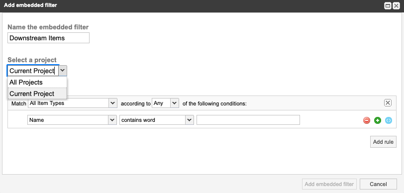Click the 'of the following conditions:' text
The height and width of the screenshot is (193, 404).
coord(214,103)
